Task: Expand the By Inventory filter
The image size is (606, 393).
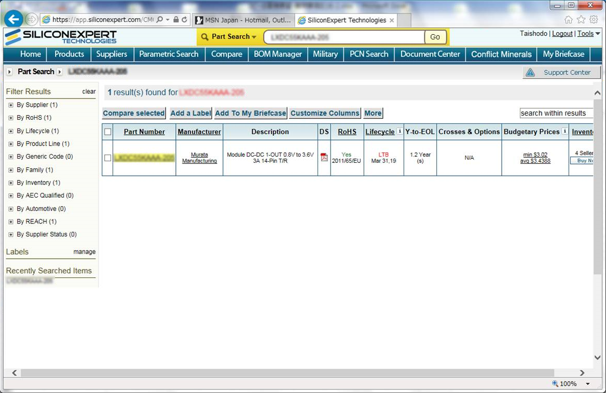Action: tap(11, 183)
